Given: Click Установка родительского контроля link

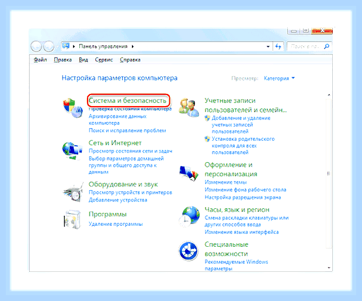Looking at the screenshot, I should pos(243,145).
